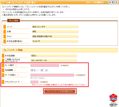
Task: Click the venue field showing 銀座
Action: tap(55, 31)
